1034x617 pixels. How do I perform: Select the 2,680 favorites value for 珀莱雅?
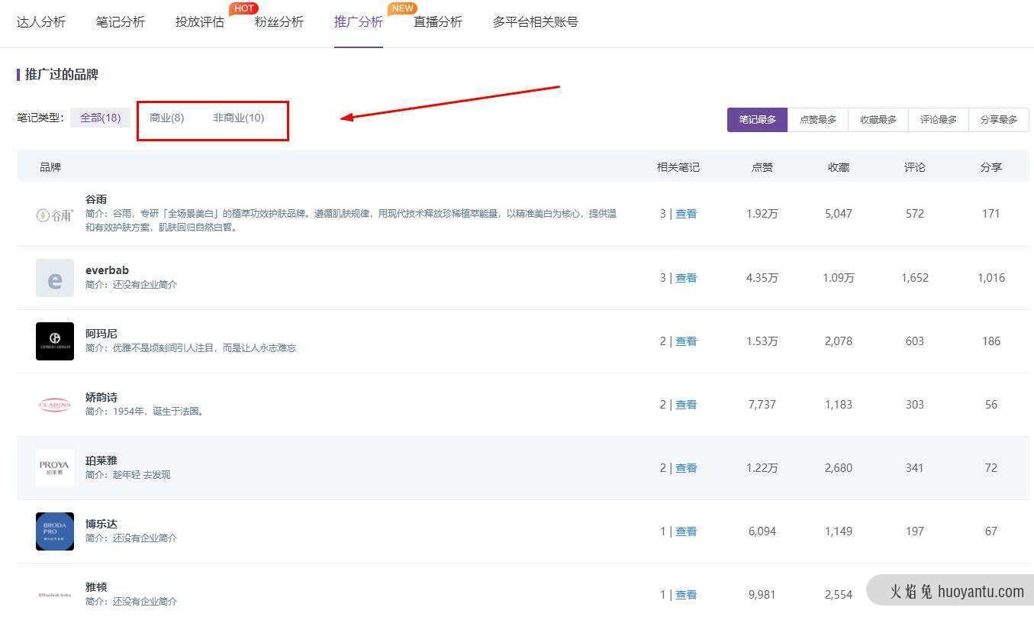pyautogui.click(x=839, y=468)
